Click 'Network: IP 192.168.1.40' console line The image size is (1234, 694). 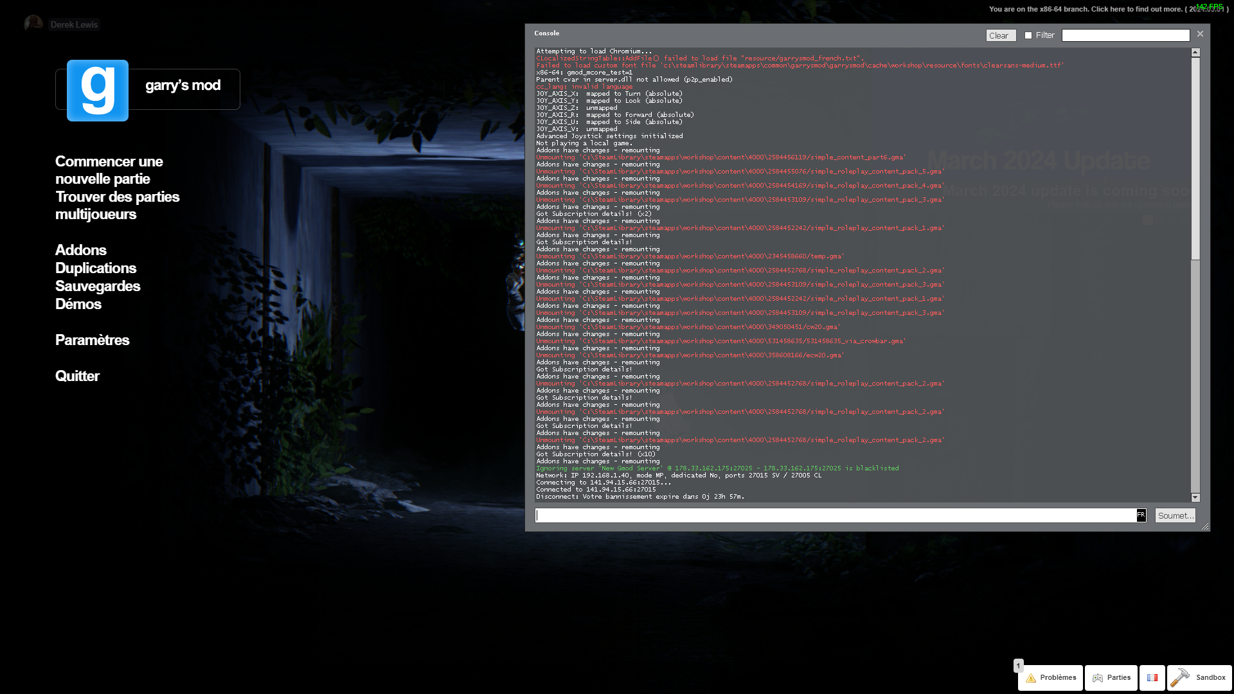coord(679,476)
